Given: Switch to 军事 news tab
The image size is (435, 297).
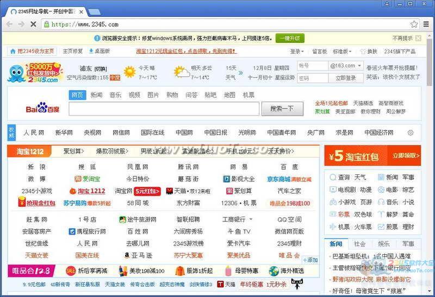Looking at the screenshot, I should pos(408,244).
